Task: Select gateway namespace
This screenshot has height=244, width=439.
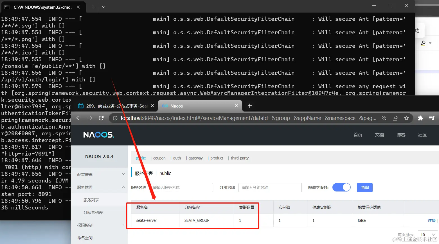Action: pos(195,158)
